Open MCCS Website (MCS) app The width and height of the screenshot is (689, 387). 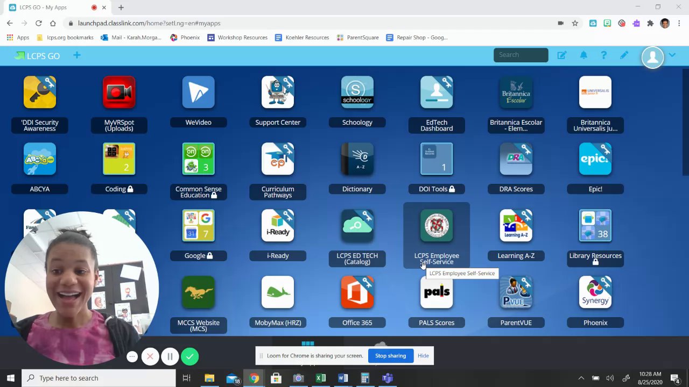199,292
